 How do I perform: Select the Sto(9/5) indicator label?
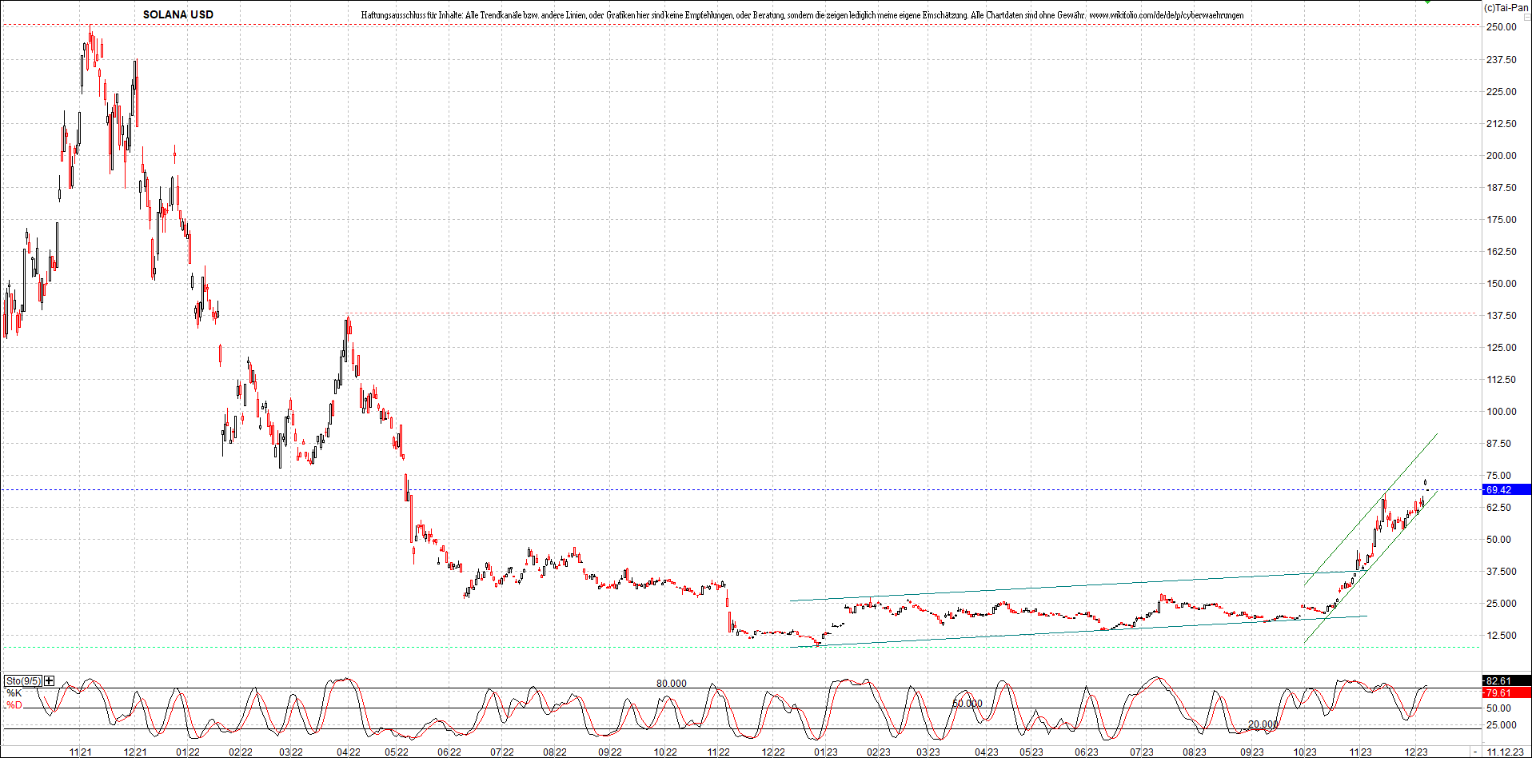point(23,680)
